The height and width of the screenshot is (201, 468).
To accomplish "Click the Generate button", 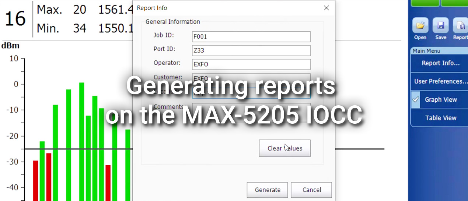I will 268,190.
